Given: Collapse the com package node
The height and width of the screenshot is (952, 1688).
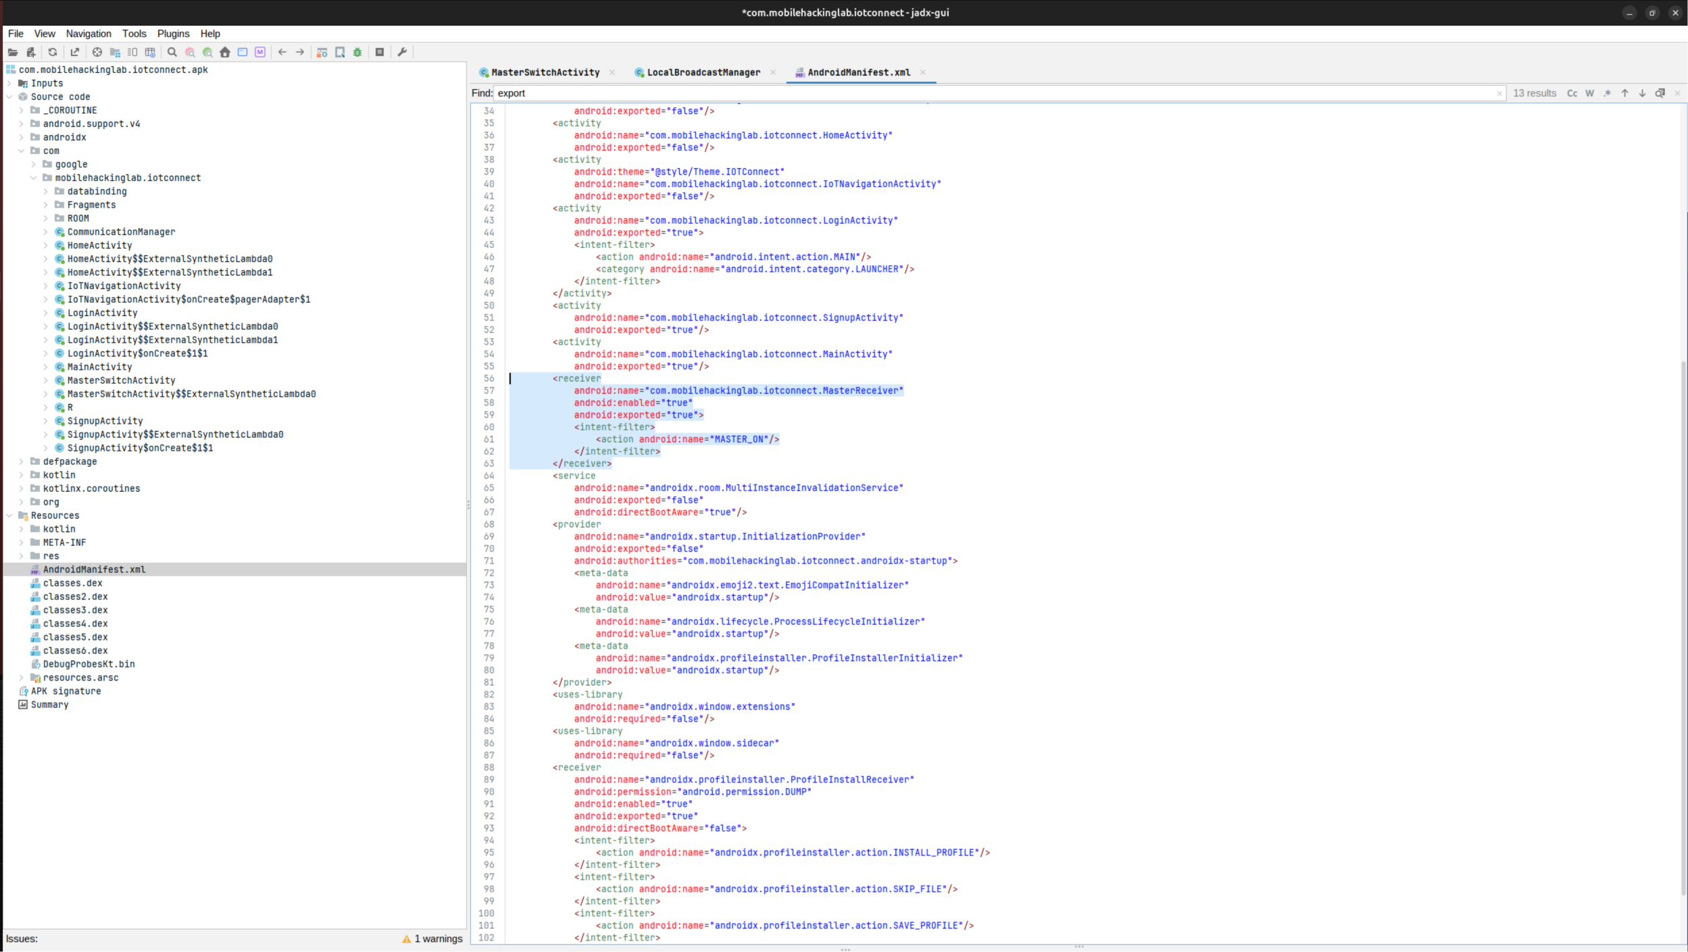Looking at the screenshot, I should coord(22,151).
